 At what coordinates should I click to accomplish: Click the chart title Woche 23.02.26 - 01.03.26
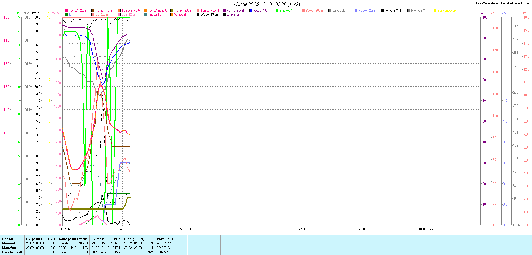tap(266, 4)
